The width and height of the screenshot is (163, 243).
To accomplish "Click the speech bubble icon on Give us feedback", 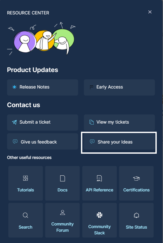I will click(x=15, y=141).
